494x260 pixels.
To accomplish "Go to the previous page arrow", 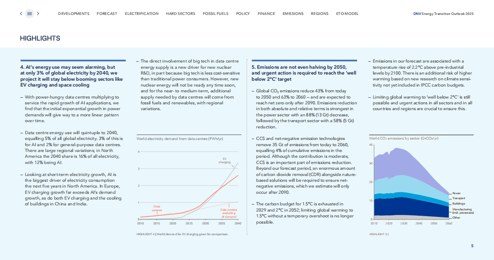I will tap(21, 14).
